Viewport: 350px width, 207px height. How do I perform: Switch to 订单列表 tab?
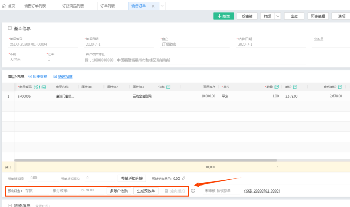tap(108, 6)
